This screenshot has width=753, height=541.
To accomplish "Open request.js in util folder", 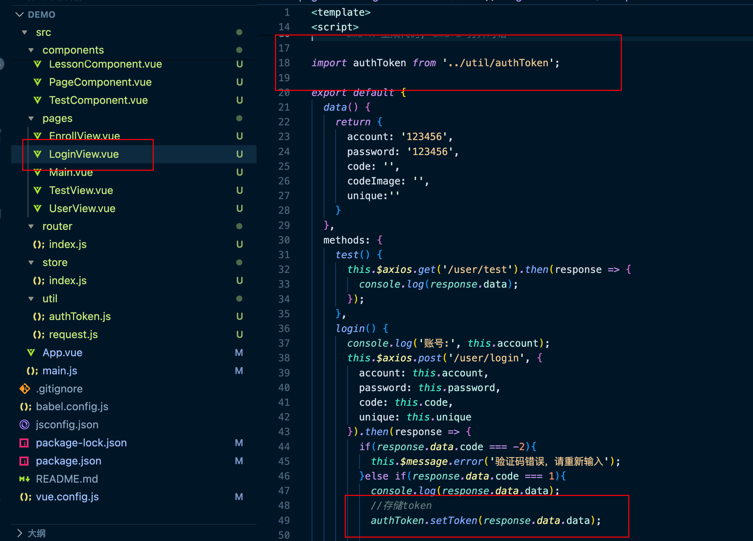I will pyautogui.click(x=73, y=334).
